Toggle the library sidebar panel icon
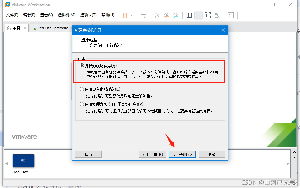The image size is (300, 188). pyautogui.click(x=189, y=15)
